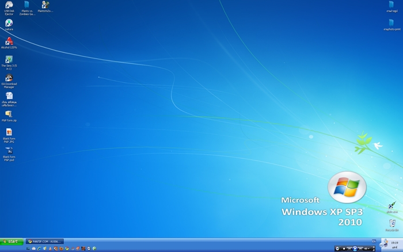The image size is (403, 252).
Task: Select the Blank form P&P.psd Photoshop file
Action: 9,154
